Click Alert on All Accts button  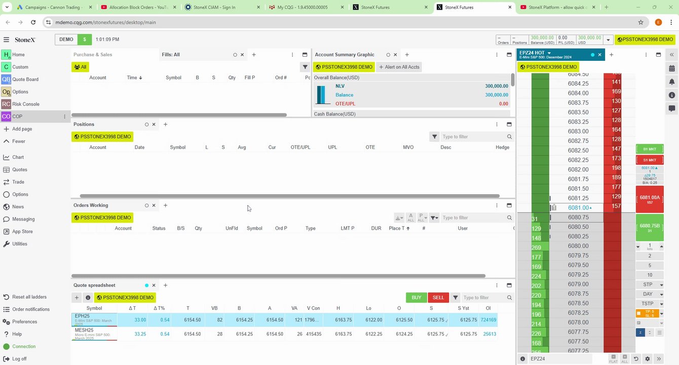(x=399, y=67)
